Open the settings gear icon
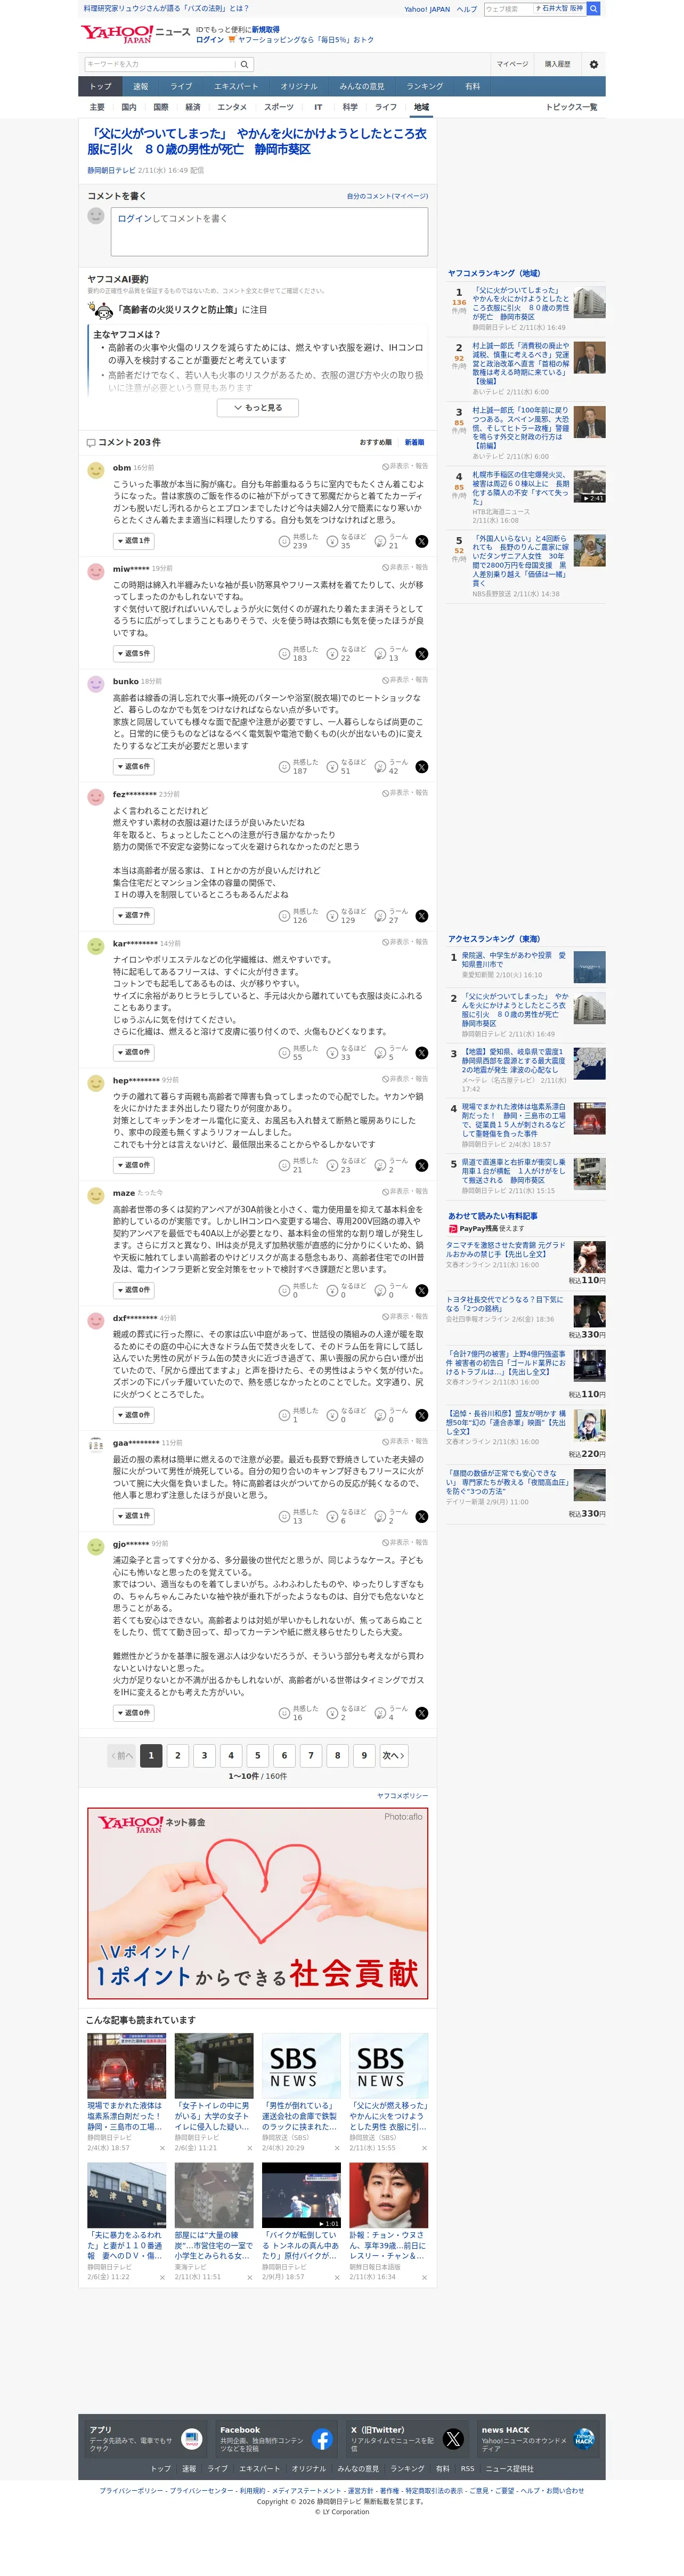The image size is (684, 2576). tap(594, 64)
